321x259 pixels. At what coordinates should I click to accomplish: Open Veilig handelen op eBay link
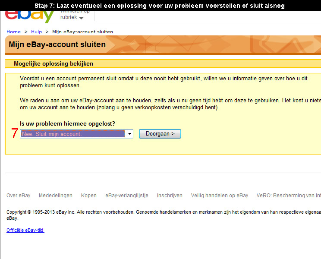click(220, 196)
